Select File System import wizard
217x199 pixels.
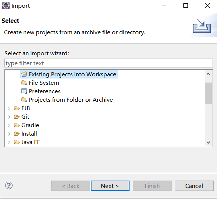[x=44, y=83]
